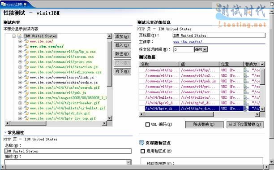This screenshot has height=170, width=274.
Task: Expand the detection.js request node
Action: tap(20, 67)
